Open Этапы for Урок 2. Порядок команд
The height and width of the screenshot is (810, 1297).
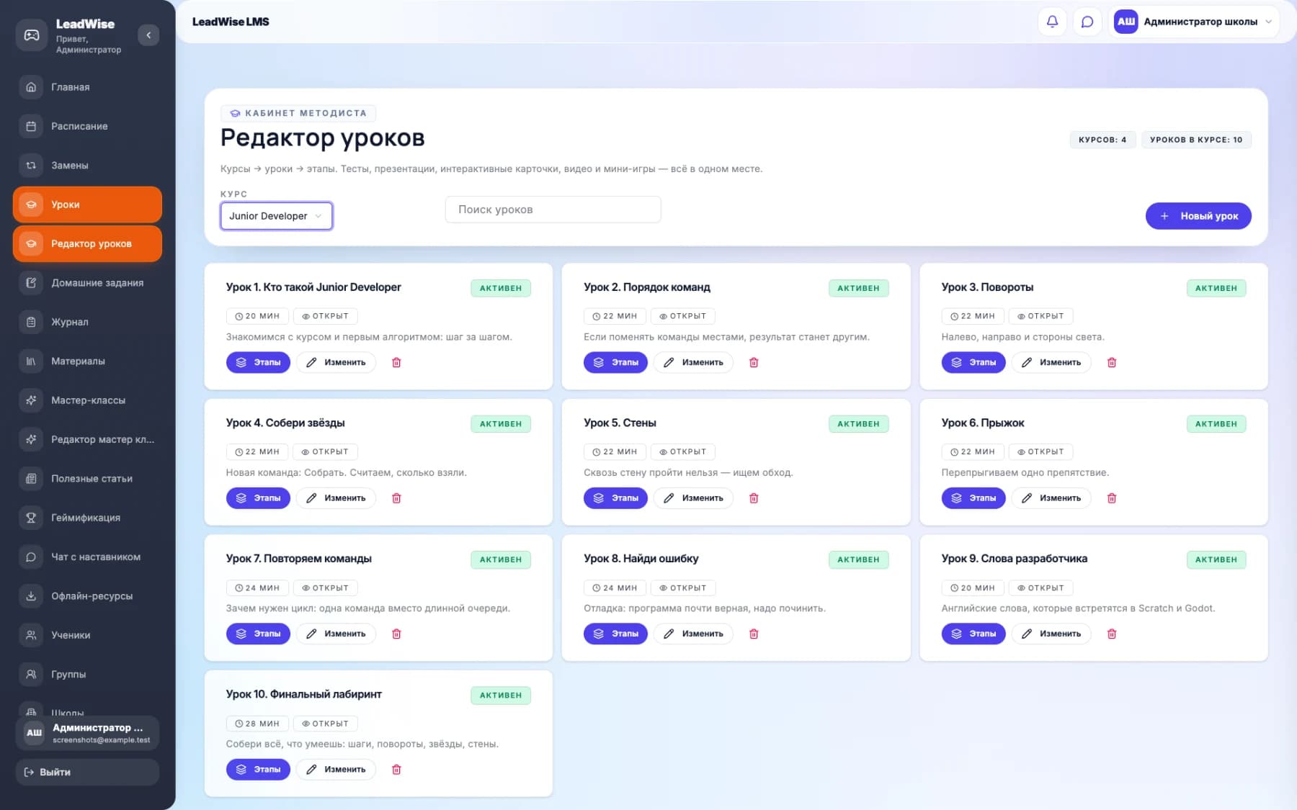(x=615, y=362)
